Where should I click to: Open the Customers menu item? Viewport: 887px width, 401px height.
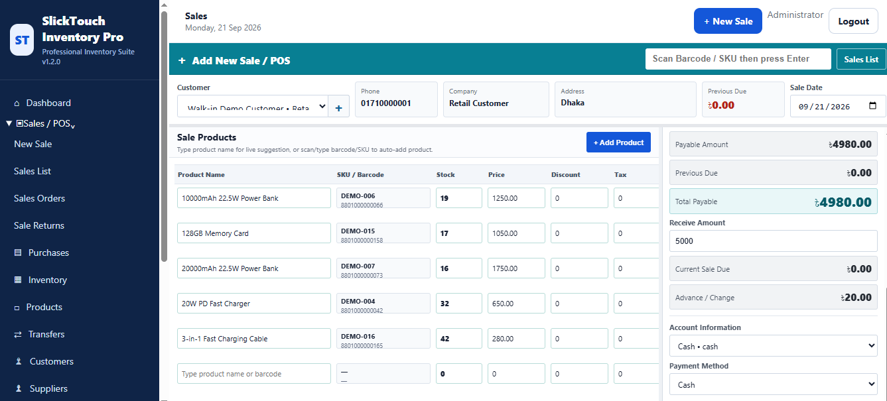coord(52,362)
